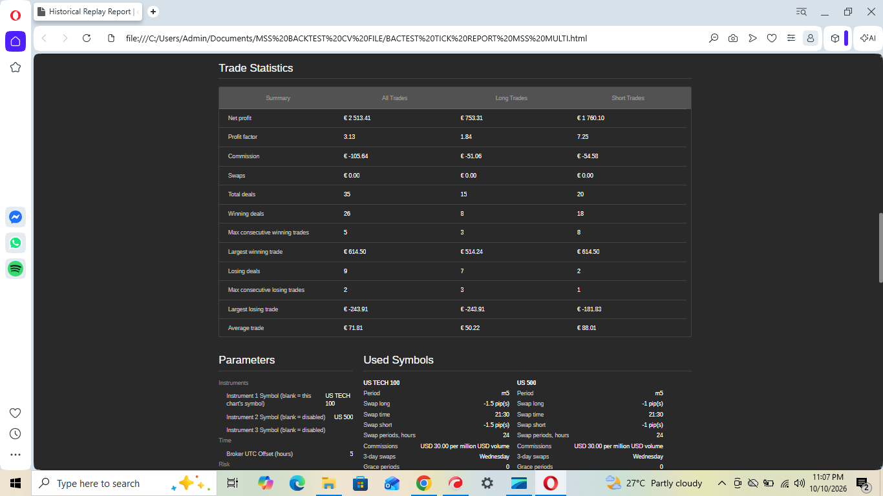
Task: Click the page vertical scrollbar thumb
Action: pos(880,247)
